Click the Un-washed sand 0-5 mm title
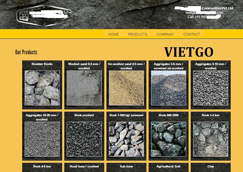 click(x=126, y=66)
